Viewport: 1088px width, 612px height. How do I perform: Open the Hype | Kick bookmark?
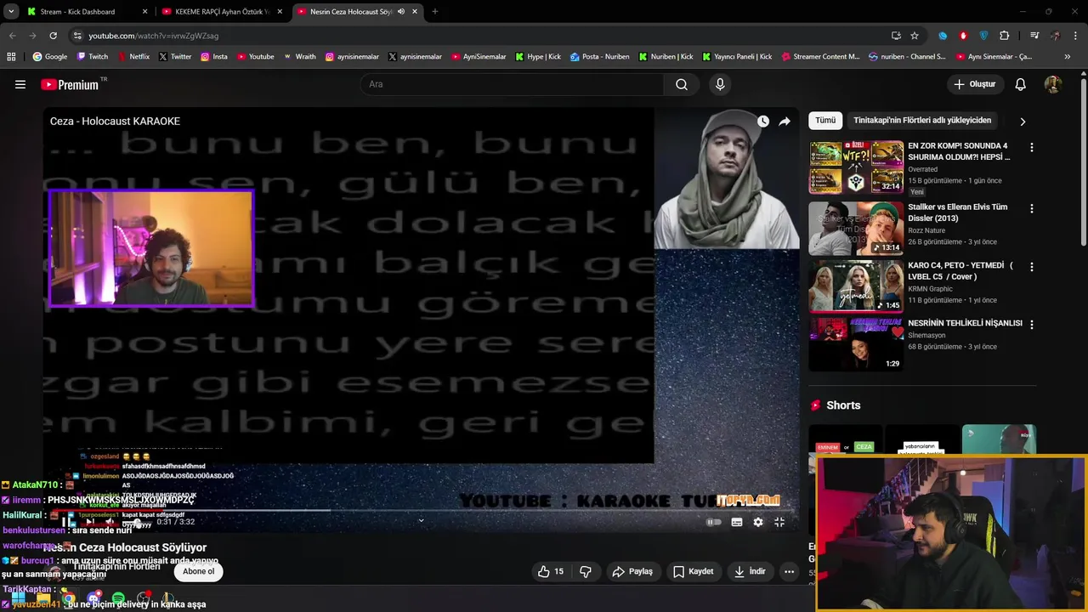pos(538,57)
